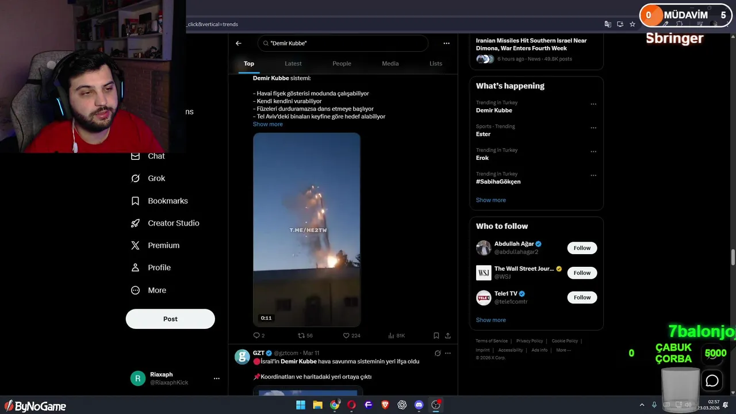Open Discord from the taskbar
Viewport: 736px width, 414px height.
click(419, 405)
